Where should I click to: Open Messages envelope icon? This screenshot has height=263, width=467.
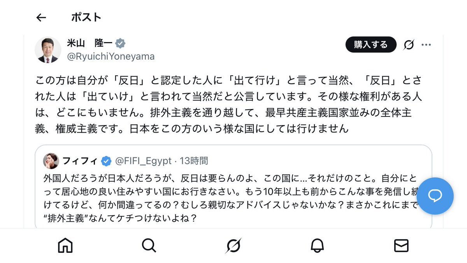pyautogui.click(x=401, y=245)
